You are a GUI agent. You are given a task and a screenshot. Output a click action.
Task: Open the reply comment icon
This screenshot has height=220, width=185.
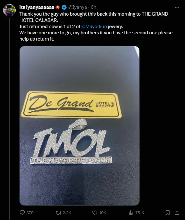[22, 213]
